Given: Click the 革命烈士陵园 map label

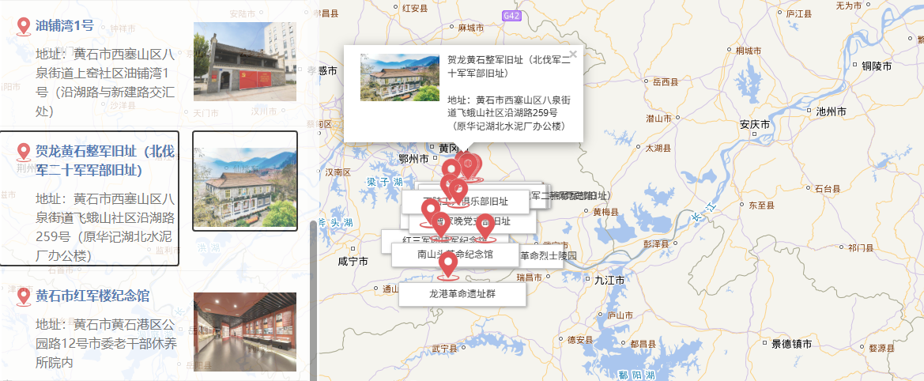Looking at the screenshot, I should (x=548, y=256).
